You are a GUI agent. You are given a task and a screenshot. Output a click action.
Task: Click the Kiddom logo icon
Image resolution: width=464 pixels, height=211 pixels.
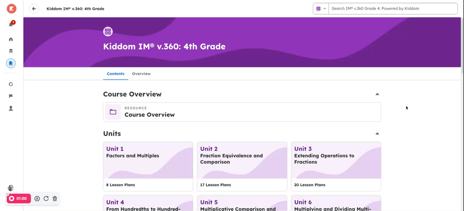[x=12, y=9]
